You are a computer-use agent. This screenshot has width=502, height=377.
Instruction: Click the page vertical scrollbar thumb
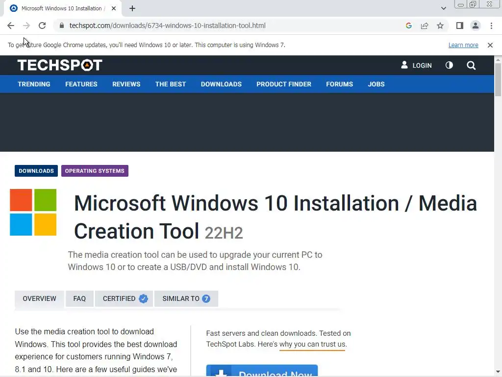tap(498, 80)
